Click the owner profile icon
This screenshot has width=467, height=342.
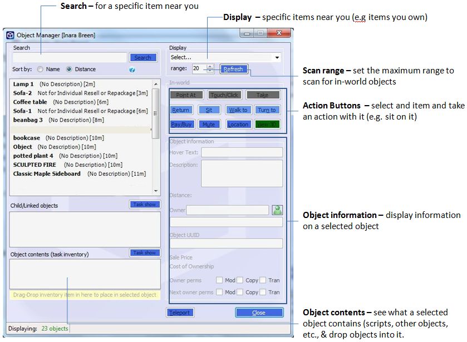click(x=277, y=210)
